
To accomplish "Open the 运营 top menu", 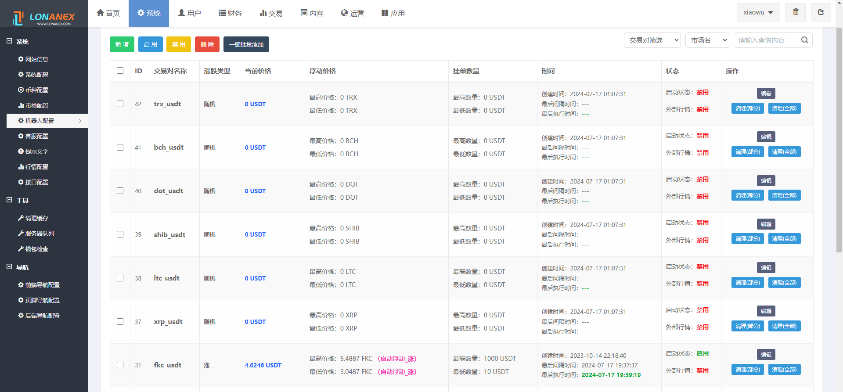I will coord(352,13).
